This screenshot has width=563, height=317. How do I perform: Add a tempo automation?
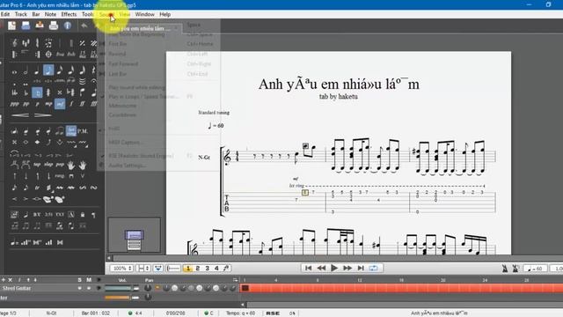pyautogui.click(x=14, y=243)
